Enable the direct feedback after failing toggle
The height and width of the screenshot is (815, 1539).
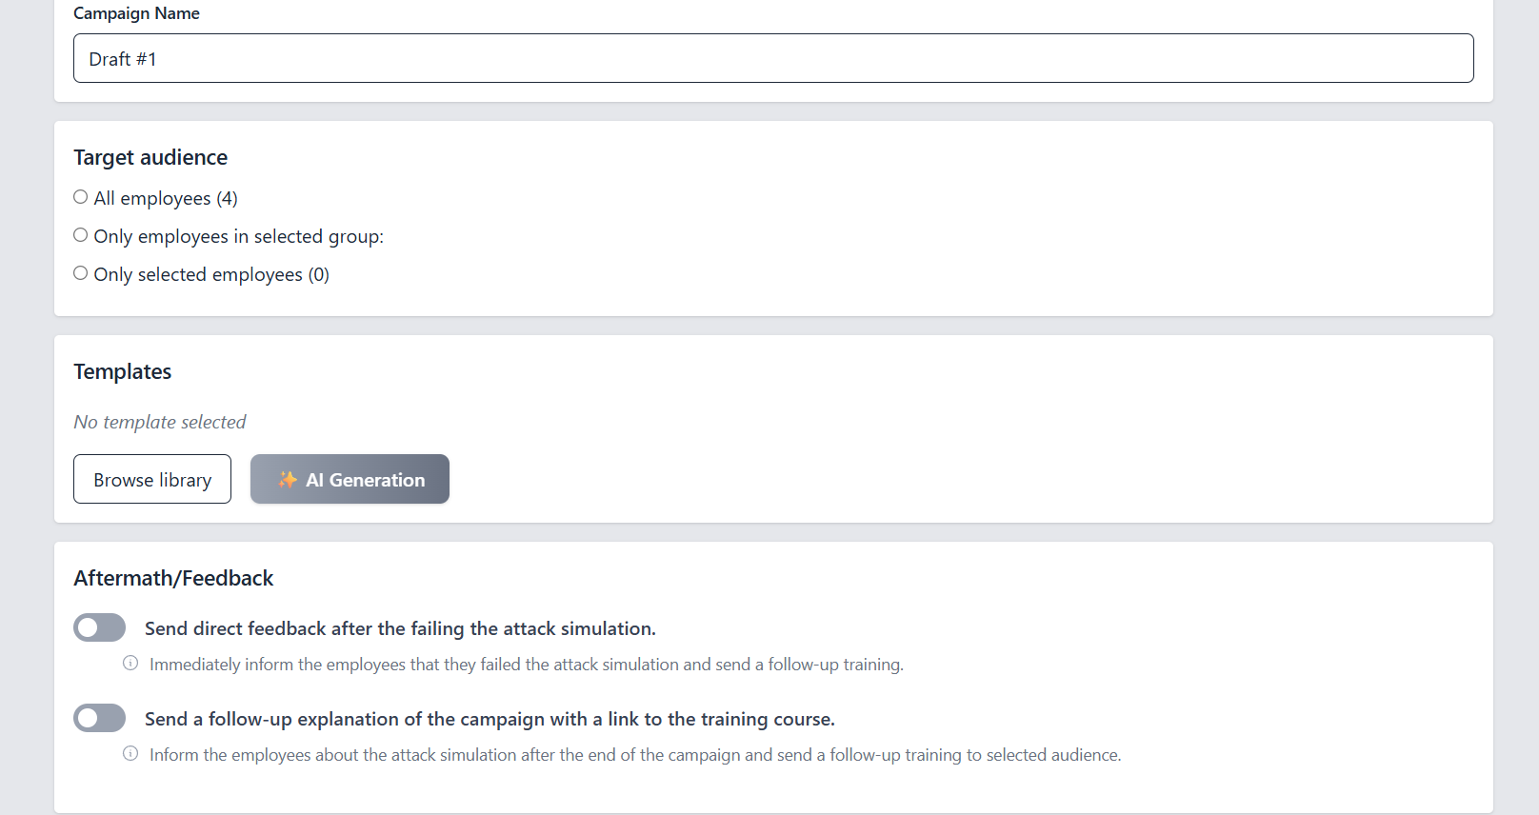tap(99, 627)
